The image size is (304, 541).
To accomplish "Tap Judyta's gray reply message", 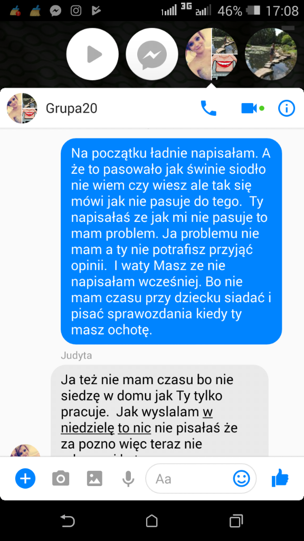I will click(159, 411).
